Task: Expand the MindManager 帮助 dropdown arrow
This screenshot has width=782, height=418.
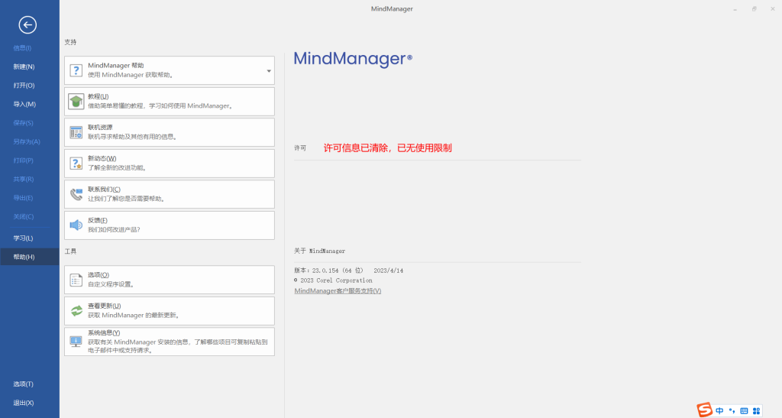Action: pos(269,71)
